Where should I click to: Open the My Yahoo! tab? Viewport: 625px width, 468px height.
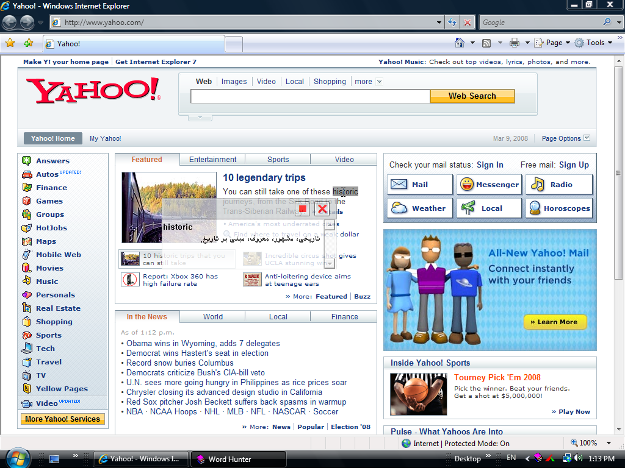(x=105, y=138)
